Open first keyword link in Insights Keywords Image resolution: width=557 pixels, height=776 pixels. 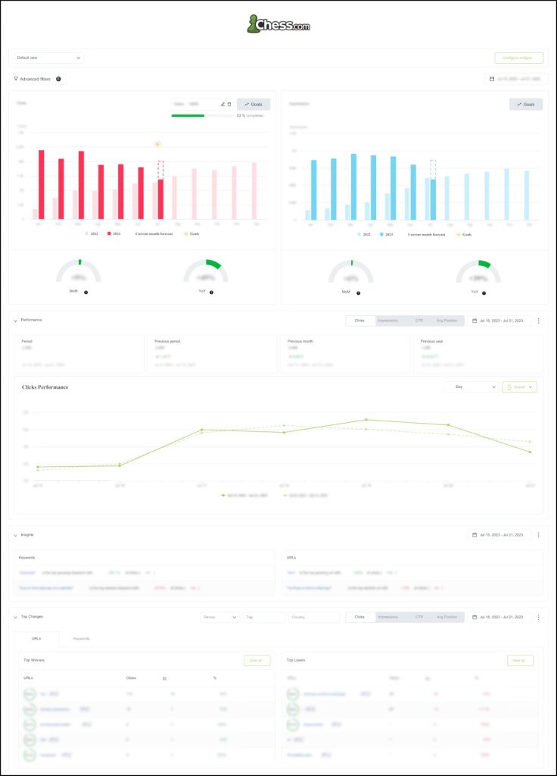[27, 573]
